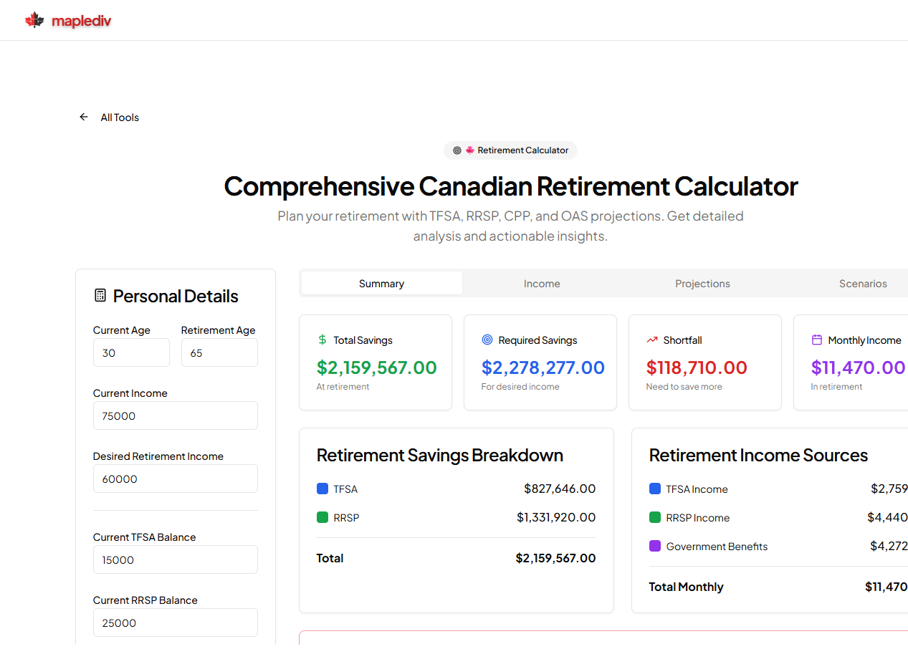Click the back arrow beside All Tools
Image resolution: width=908 pixels, height=649 pixels.
coord(84,117)
